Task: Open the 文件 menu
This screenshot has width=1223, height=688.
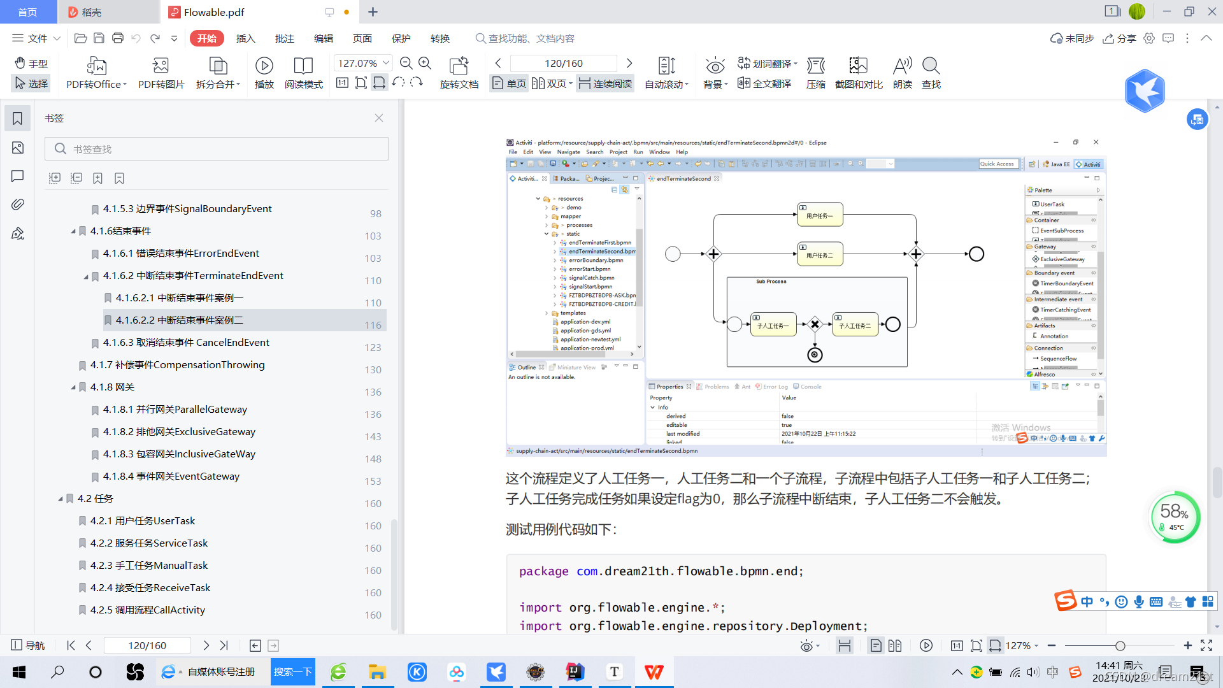Action: click(x=36, y=38)
